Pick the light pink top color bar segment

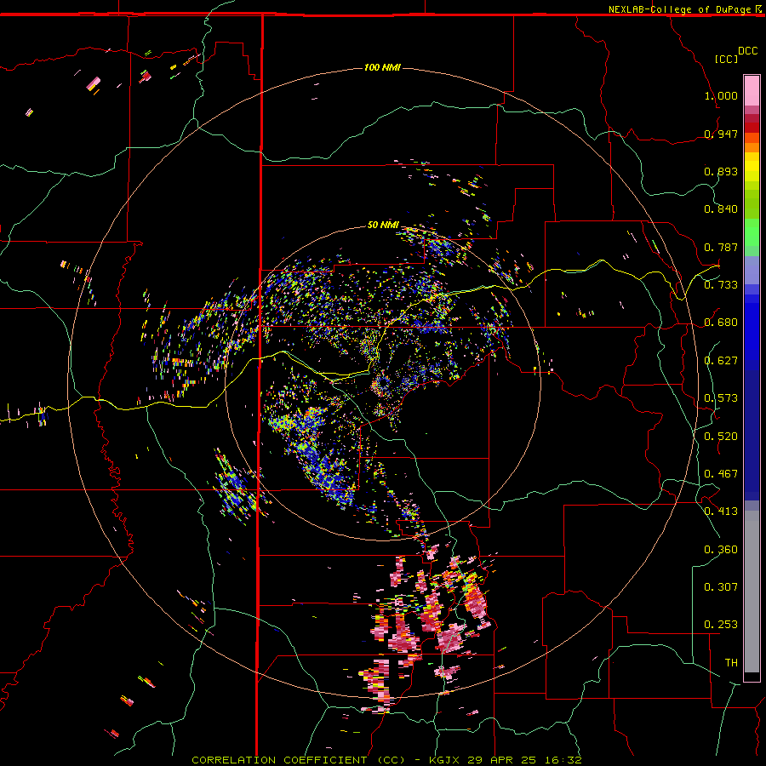point(752,90)
